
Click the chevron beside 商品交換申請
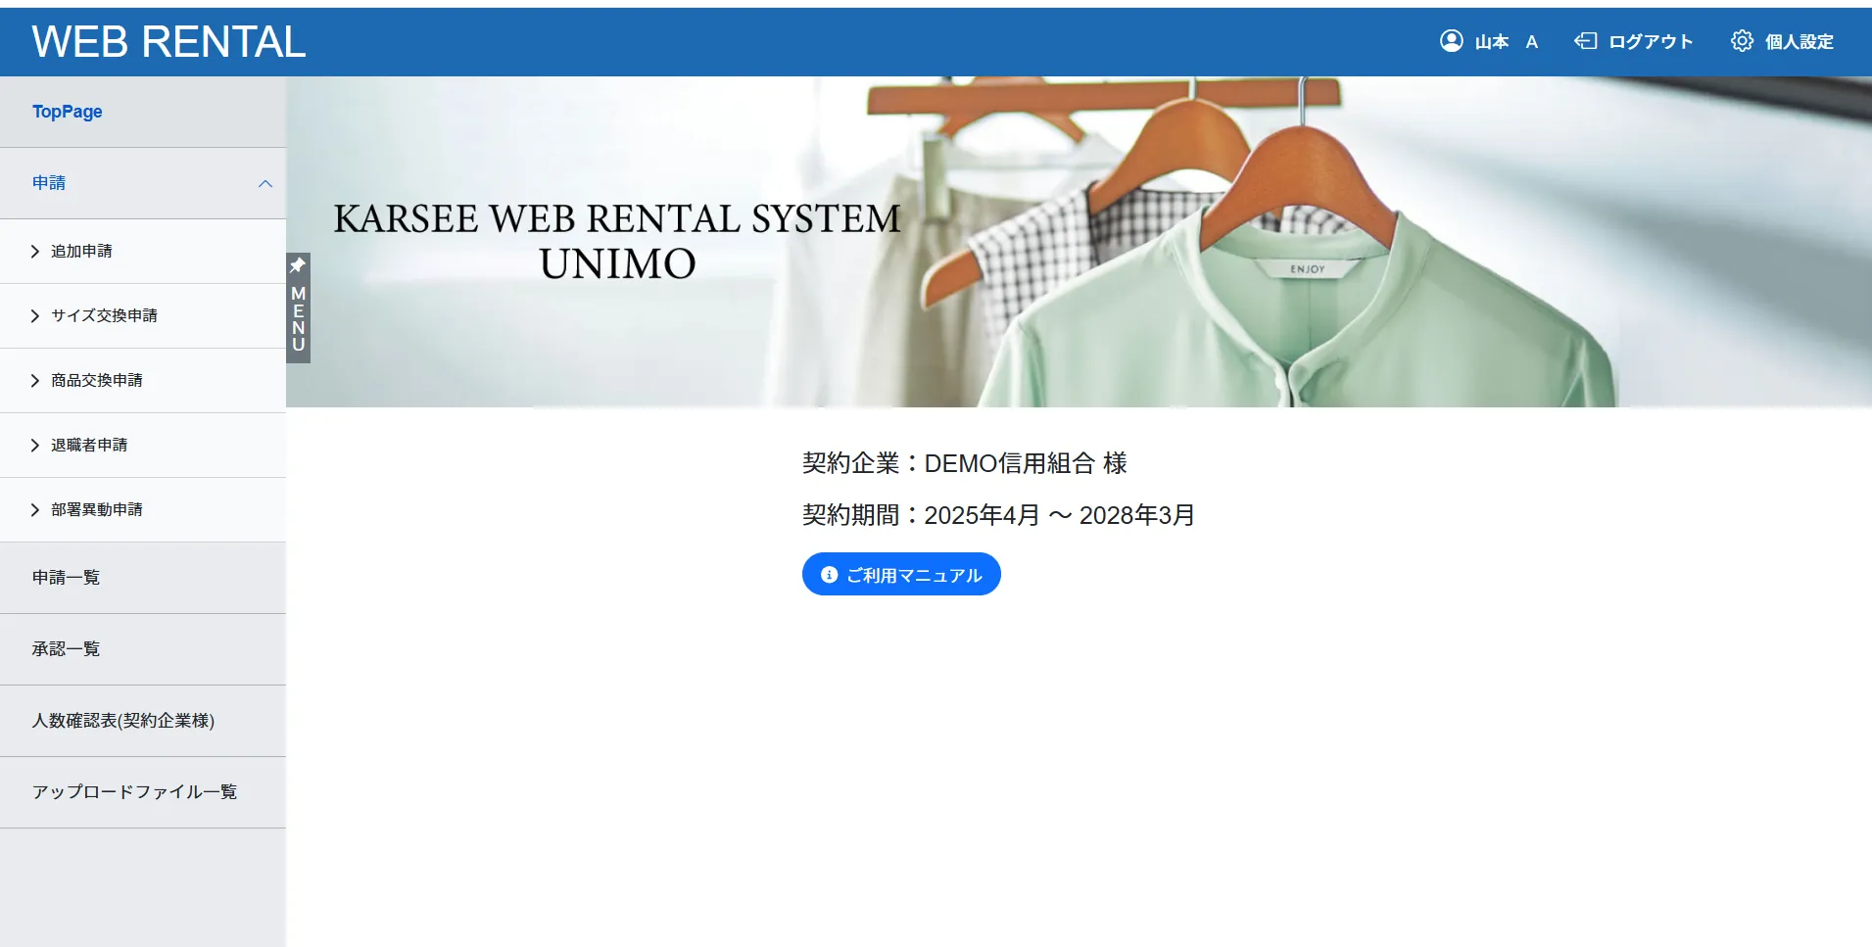[35, 381]
